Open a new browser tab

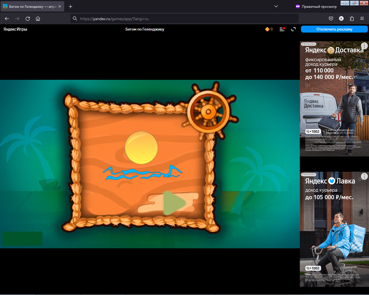click(71, 6)
